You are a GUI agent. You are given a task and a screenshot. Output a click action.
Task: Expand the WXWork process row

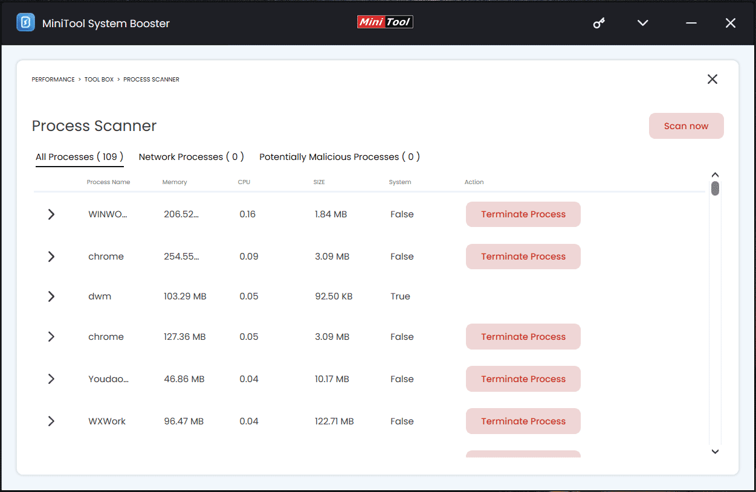[x=51, y=421]
